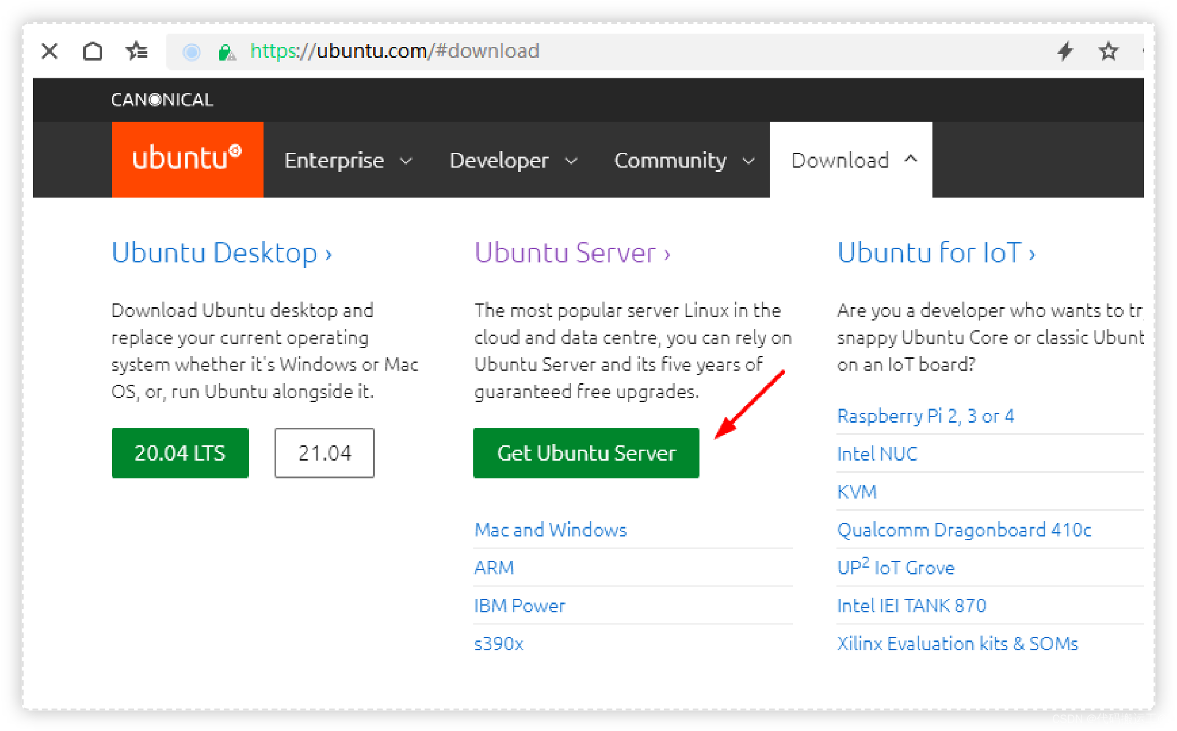Click the lightning bolt speed icon

[x=1065, y=51]
